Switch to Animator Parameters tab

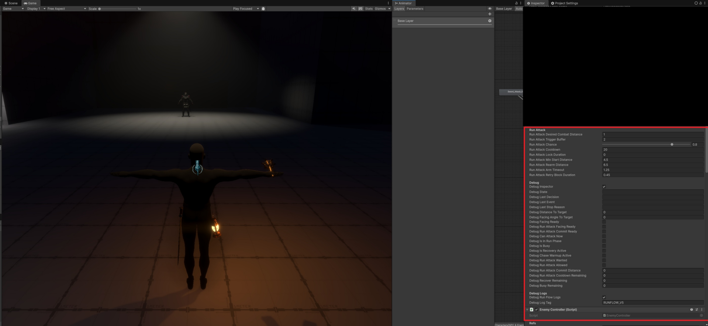coord(415,8)
